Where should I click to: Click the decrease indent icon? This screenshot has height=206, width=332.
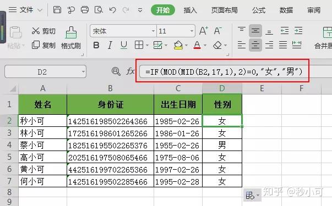284,31
